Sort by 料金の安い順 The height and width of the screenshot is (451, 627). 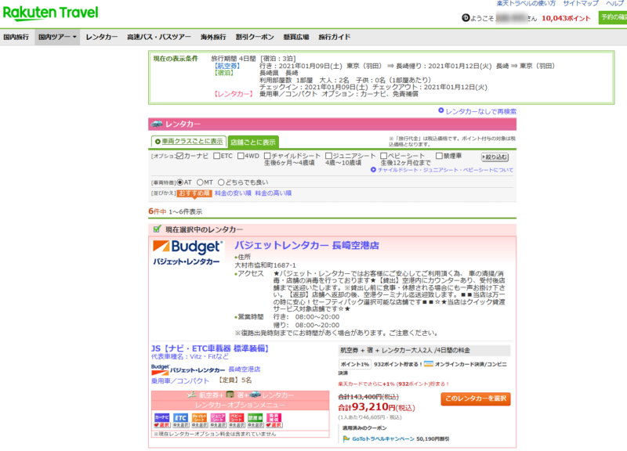click(233, 193)
